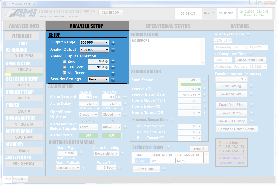
Task: Expand the Calibration History table
Action: coord(199,149)
